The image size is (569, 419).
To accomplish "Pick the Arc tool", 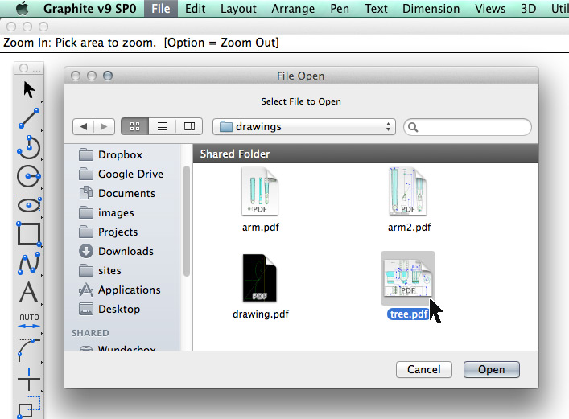I will pyautogui.click(x=29, y=146).
